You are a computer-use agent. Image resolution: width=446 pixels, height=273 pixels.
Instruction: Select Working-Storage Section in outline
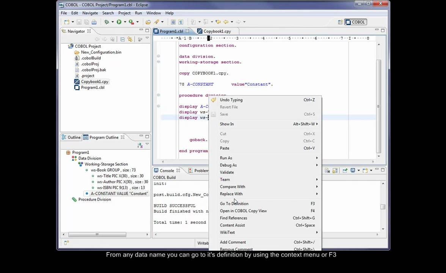[x=106, y=165]
